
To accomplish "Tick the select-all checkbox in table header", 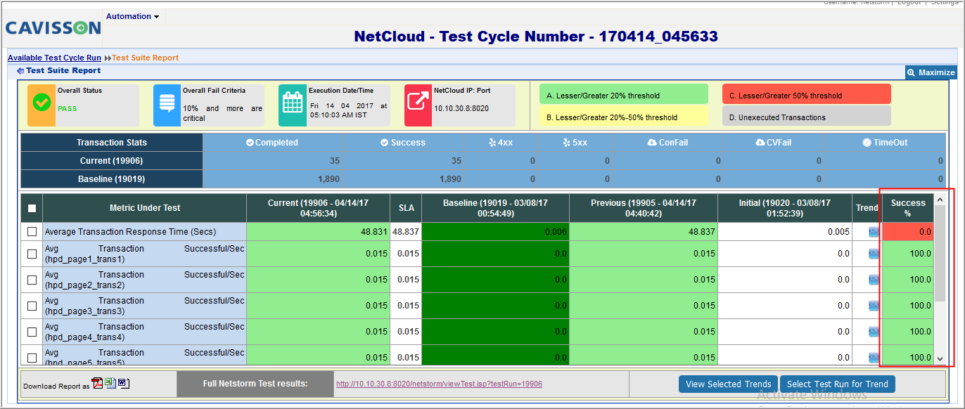I will tap(32, 208).
